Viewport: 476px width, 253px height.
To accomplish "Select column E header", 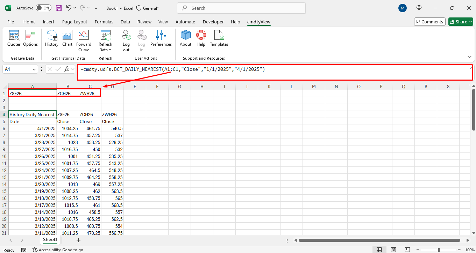I will point(135,87).
